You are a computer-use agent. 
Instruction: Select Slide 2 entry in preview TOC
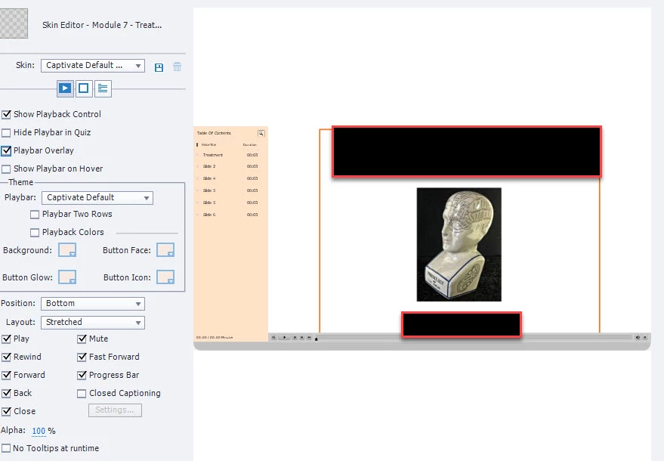point(209,166)
